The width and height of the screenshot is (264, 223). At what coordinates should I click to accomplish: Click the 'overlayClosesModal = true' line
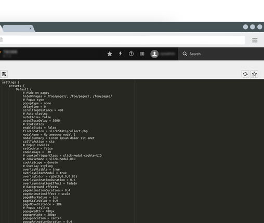45,173
